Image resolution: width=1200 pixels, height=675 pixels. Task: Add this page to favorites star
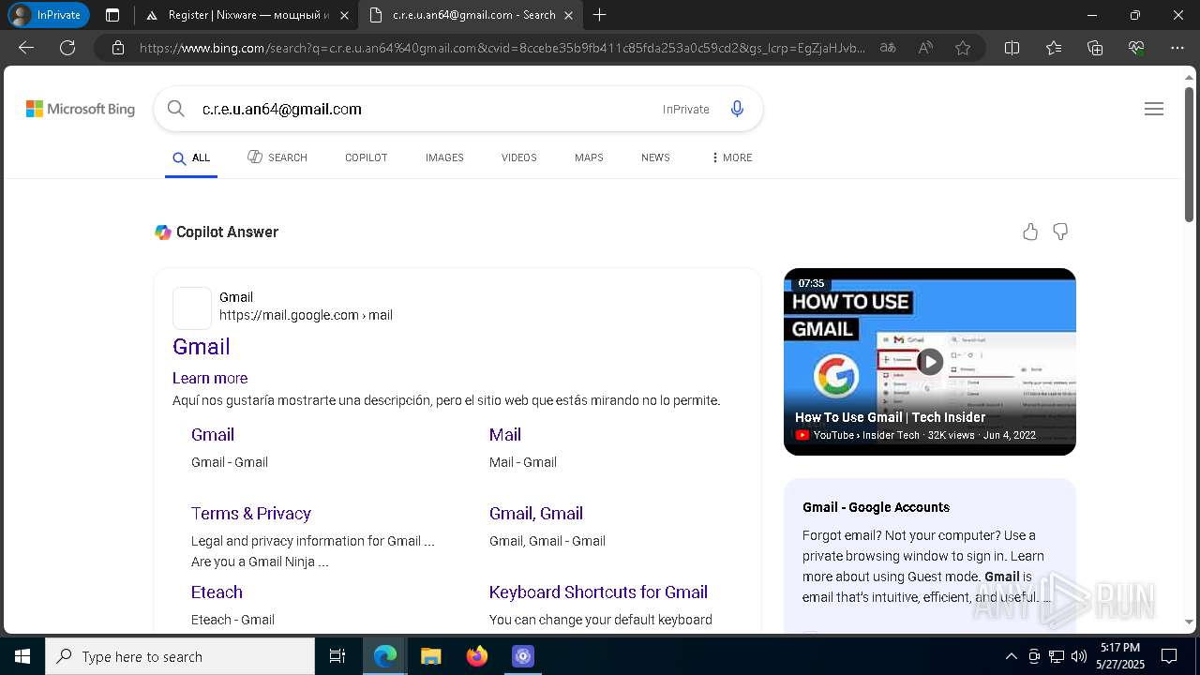pyautogui.click(x=963, y=48)
